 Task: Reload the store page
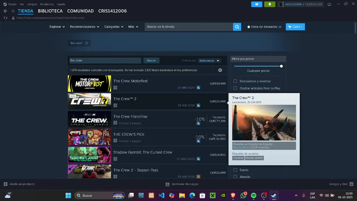pyautogui.click(x=5, y=18)
